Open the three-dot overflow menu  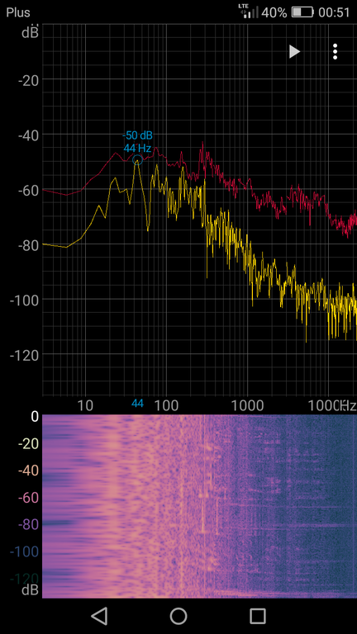tap(335, 52)
